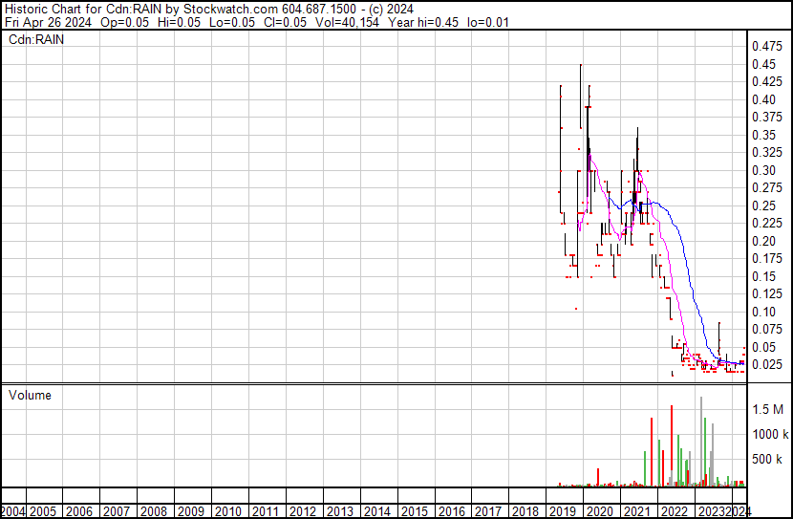Screen dimensions: 793x519
Task: Click the 2007 year label
Action: [x=117, y=511]
